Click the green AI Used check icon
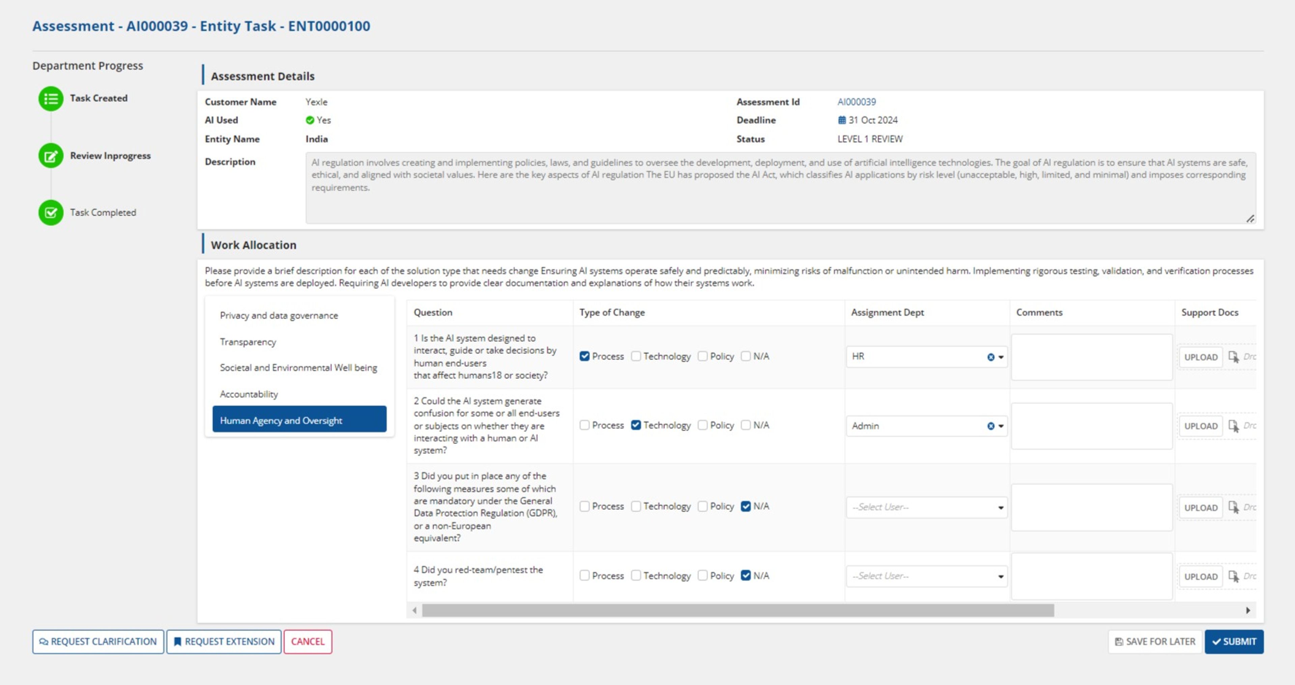 pyautogui.click(x=310, y=120)
